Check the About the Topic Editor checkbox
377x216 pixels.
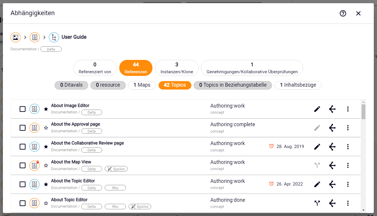pyautogui.click(x=22, y=184)
